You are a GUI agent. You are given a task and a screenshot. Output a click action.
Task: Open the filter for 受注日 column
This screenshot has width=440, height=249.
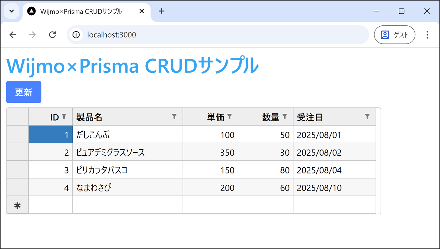(x=367, y=116)
